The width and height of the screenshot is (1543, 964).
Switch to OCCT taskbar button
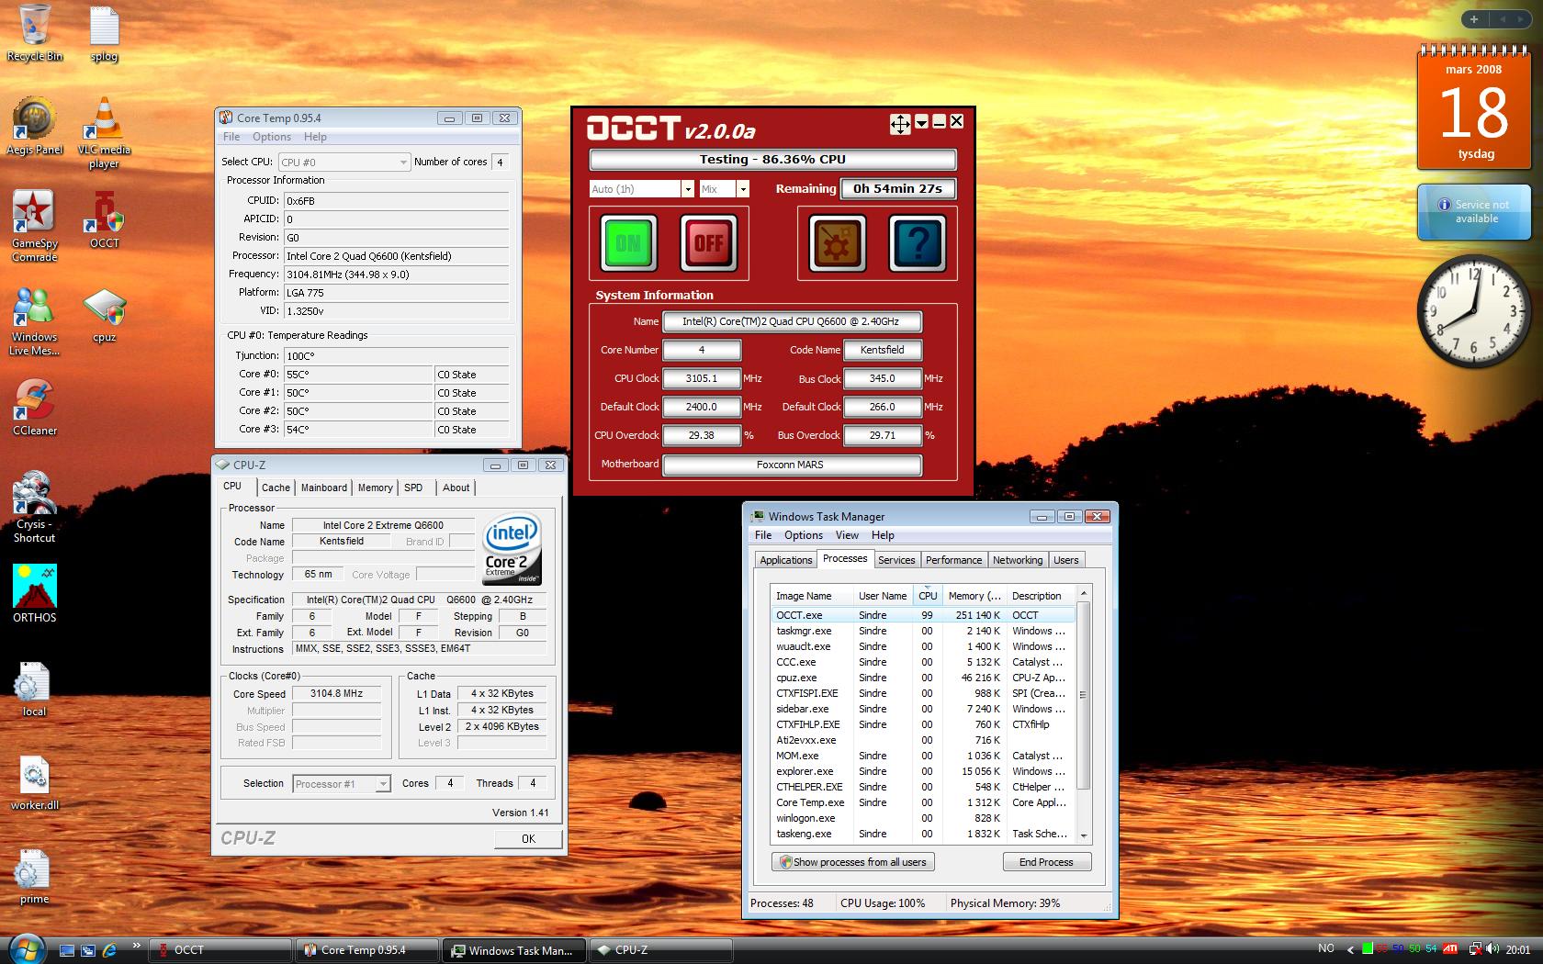pyautogui.click(x=220, y=950)
